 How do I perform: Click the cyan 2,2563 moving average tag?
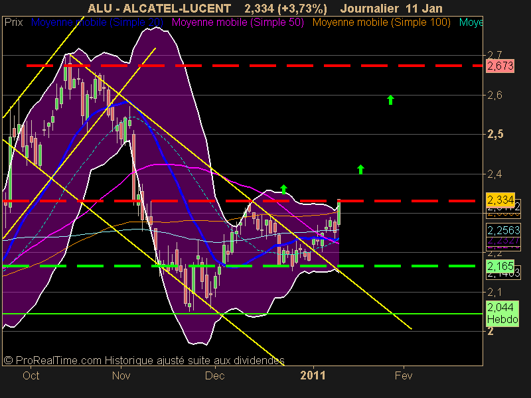(503, 230)
